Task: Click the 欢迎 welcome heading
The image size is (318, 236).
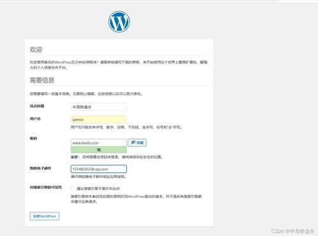Action: (x=36, y=50)
